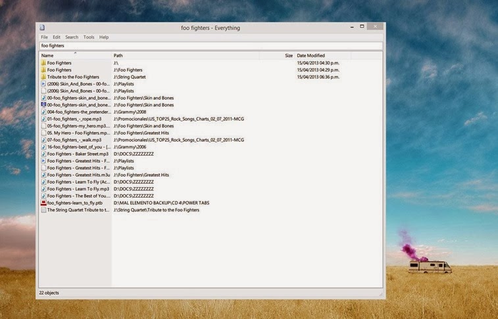Click the date '15/04/2013 04:29 p.m.'

coord(318,70)
